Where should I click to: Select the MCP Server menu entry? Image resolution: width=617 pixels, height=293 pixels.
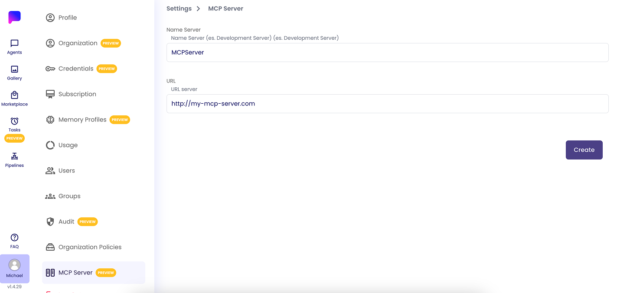(94, 273)
